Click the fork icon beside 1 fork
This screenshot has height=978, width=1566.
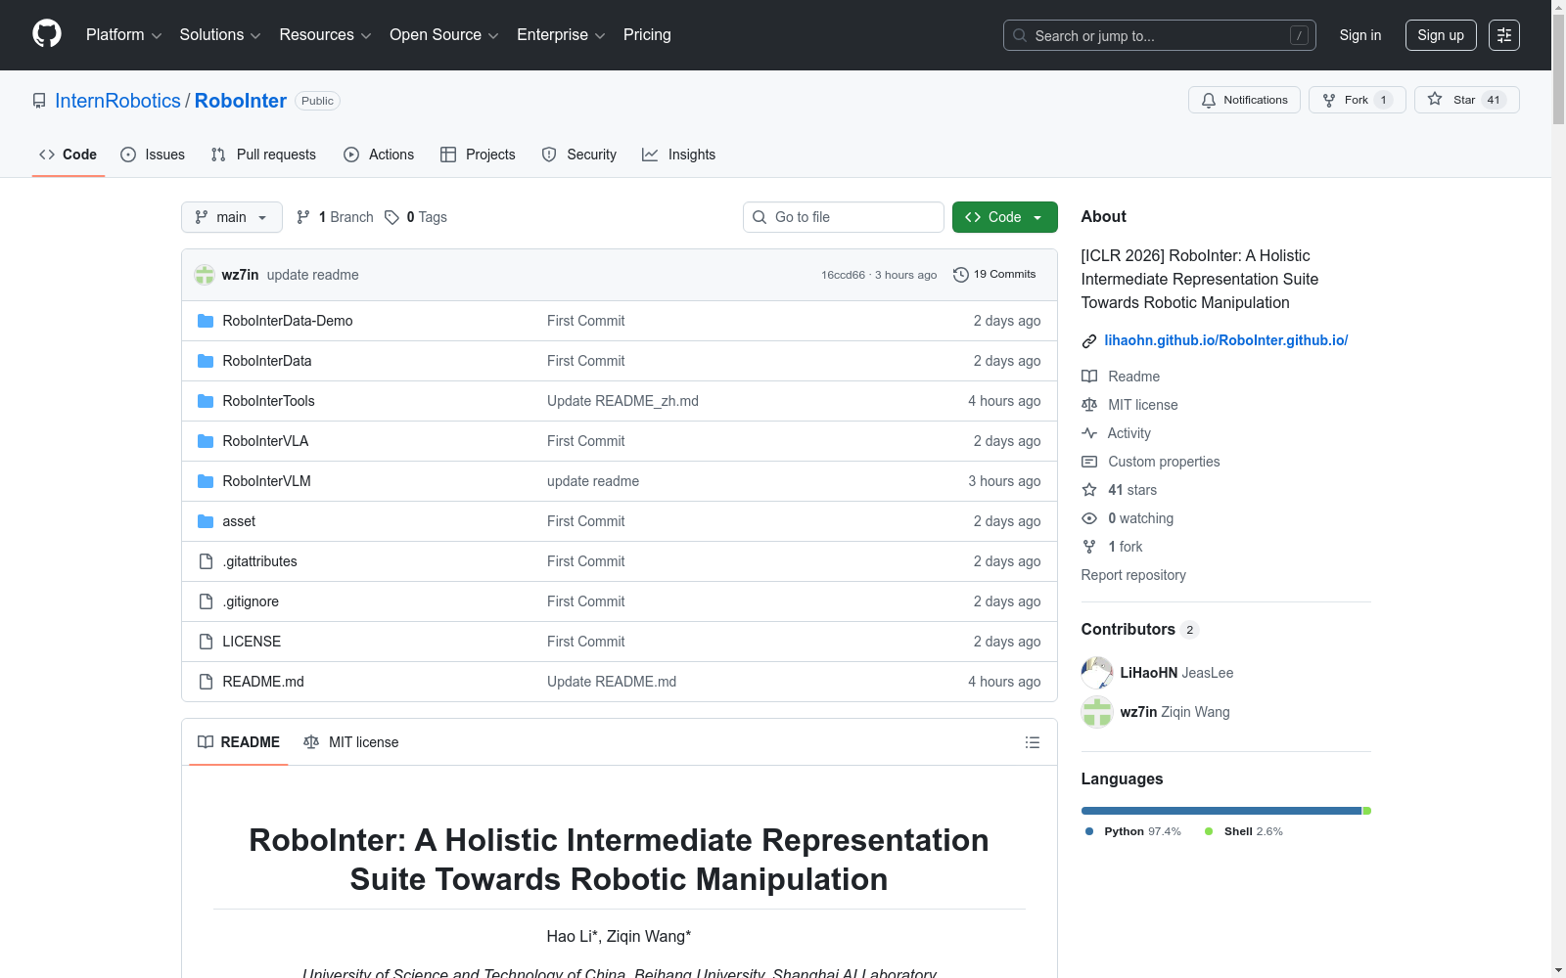coord(1089,547)
